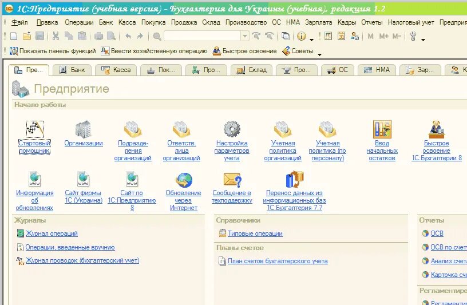This screenshot has height=305, width=467.
Task: Open the Журнал операций link
Action: coord(52,233)
